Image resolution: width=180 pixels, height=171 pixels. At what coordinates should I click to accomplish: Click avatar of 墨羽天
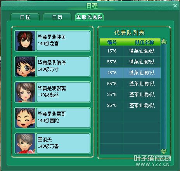tap(25, 143)
